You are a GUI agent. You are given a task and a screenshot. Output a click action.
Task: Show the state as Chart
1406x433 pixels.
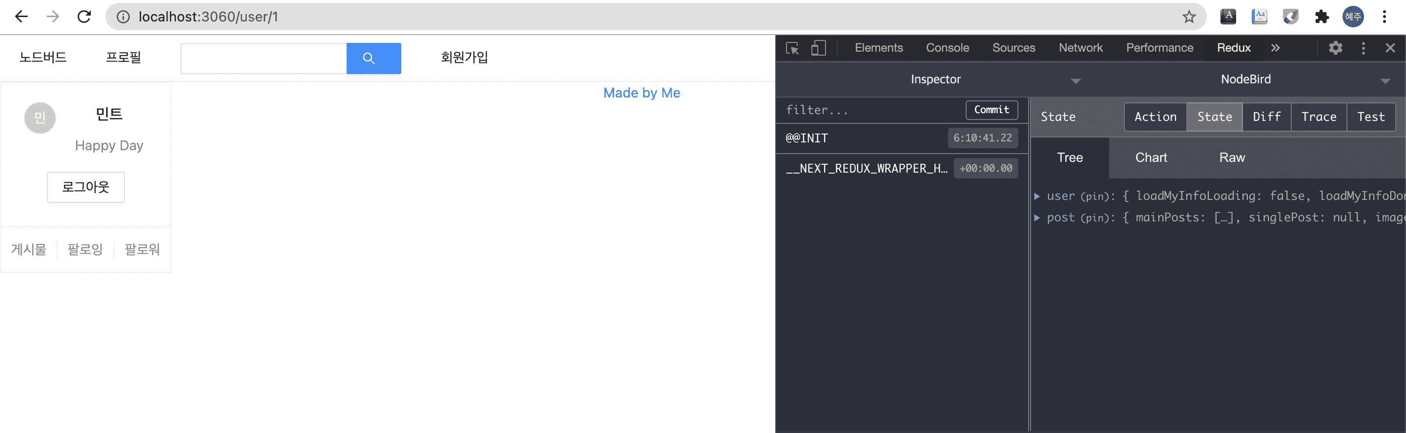[1151, 158]
